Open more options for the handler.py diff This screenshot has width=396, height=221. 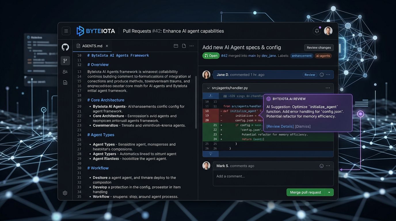coord(328,88)
